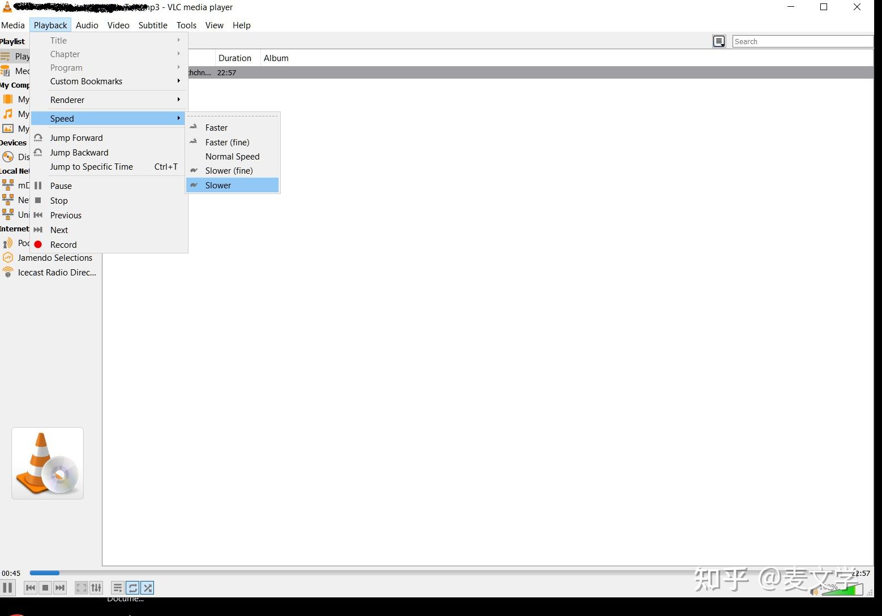The width and height of the screenshot is (882, 616).
Task: Click the Previous track icon
Action: 30,587
